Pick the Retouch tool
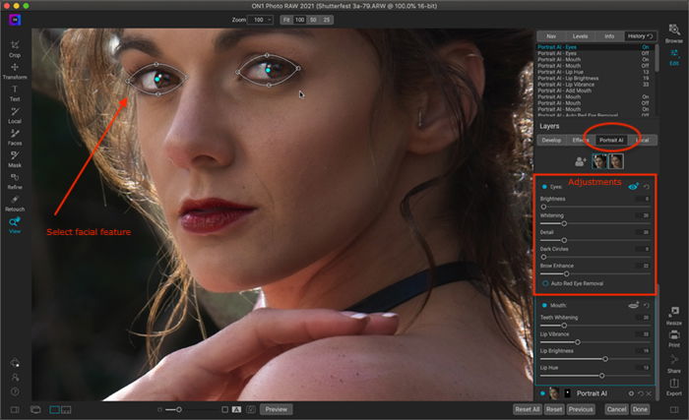The image size is (689, 420). pyautogui.click(x=15, y=203)
